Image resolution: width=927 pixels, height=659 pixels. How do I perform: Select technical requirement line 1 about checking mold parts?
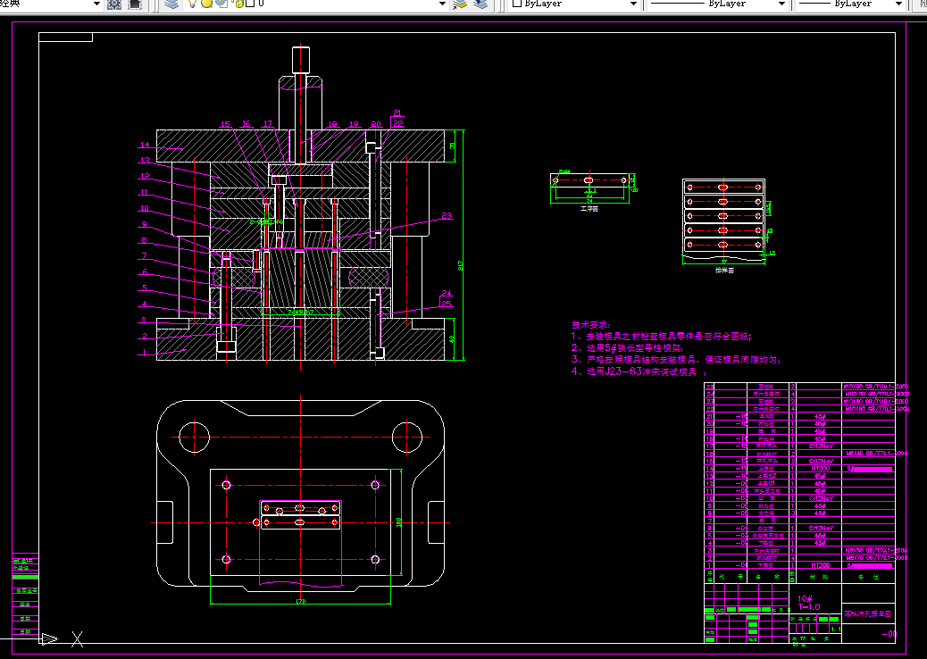point(662,337)
